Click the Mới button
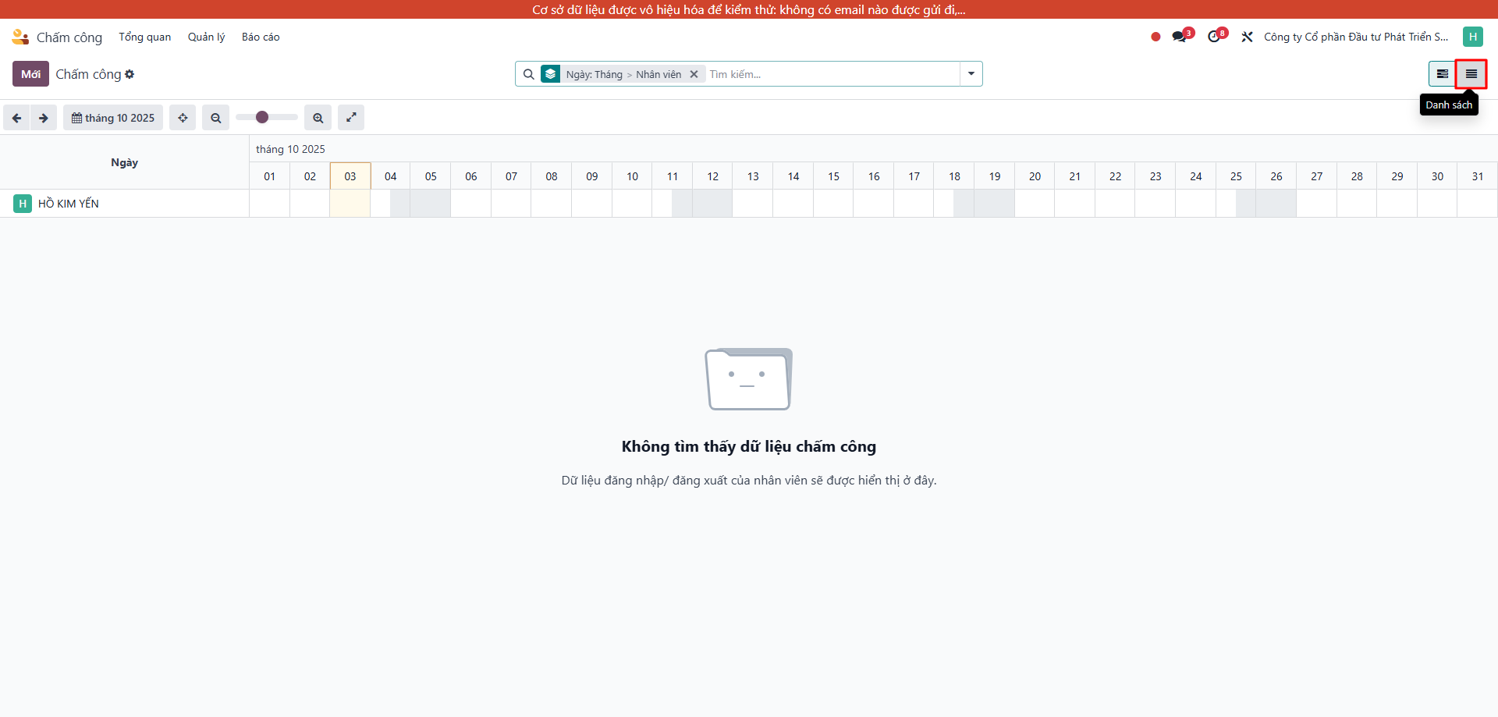This screenshot has width=1498, height=717. [x=30, y=74]
